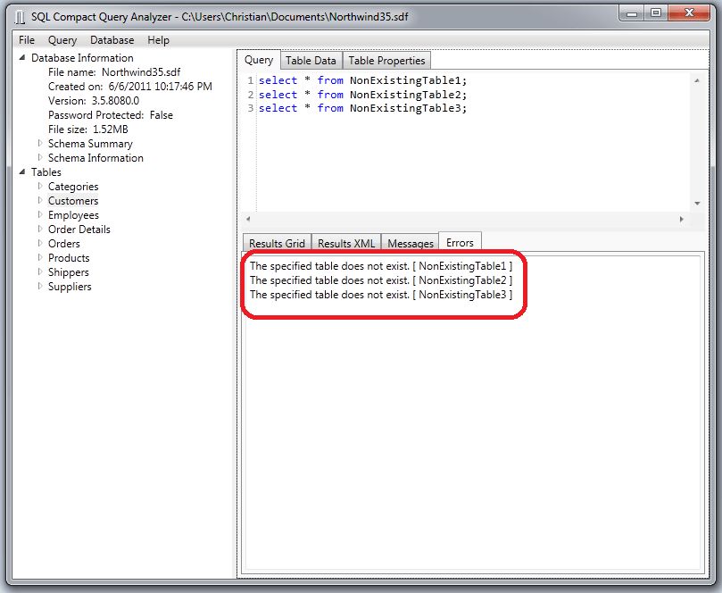Click File size: 1.52MB row

[x=88, y=129]
